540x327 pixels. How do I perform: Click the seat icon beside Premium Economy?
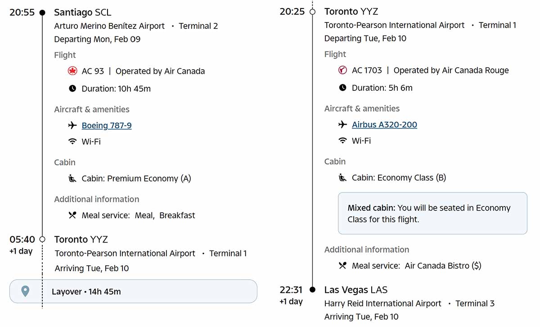[x=72, y=179]
